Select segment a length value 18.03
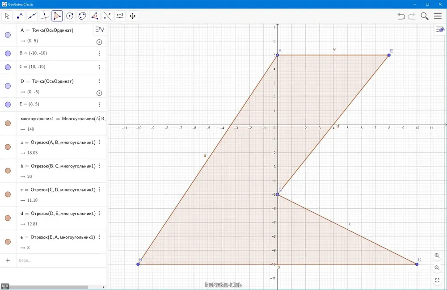This screenshot has height=290, width=447. (33, 153)
